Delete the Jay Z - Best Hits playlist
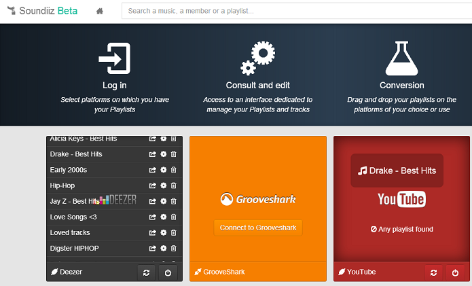The image size is (472, 286). [174, 201]
